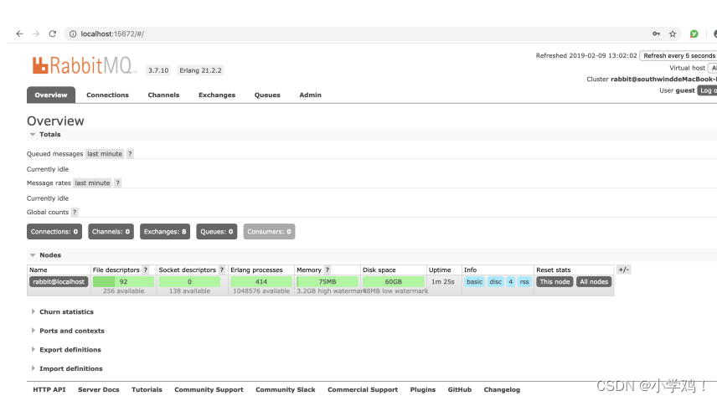Screen dimensions: 717x401
Task: Switch to the Exchanges tab
Action: 217,95
